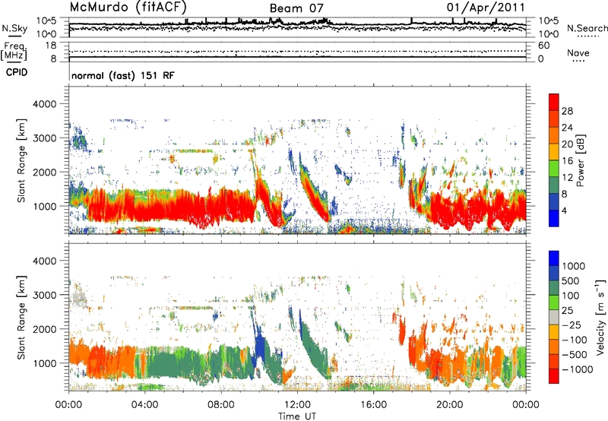This screenshot has height=421, width=608.
Task: Click the light green swatch on Power colorbar
Action: coord(554,168)
